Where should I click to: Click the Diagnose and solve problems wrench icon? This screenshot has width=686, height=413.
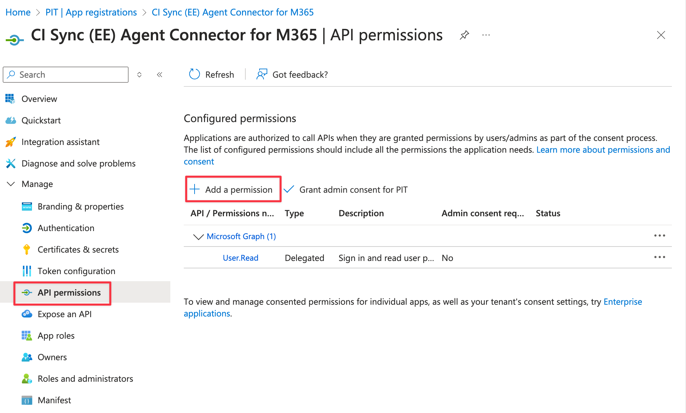[10, 163]
